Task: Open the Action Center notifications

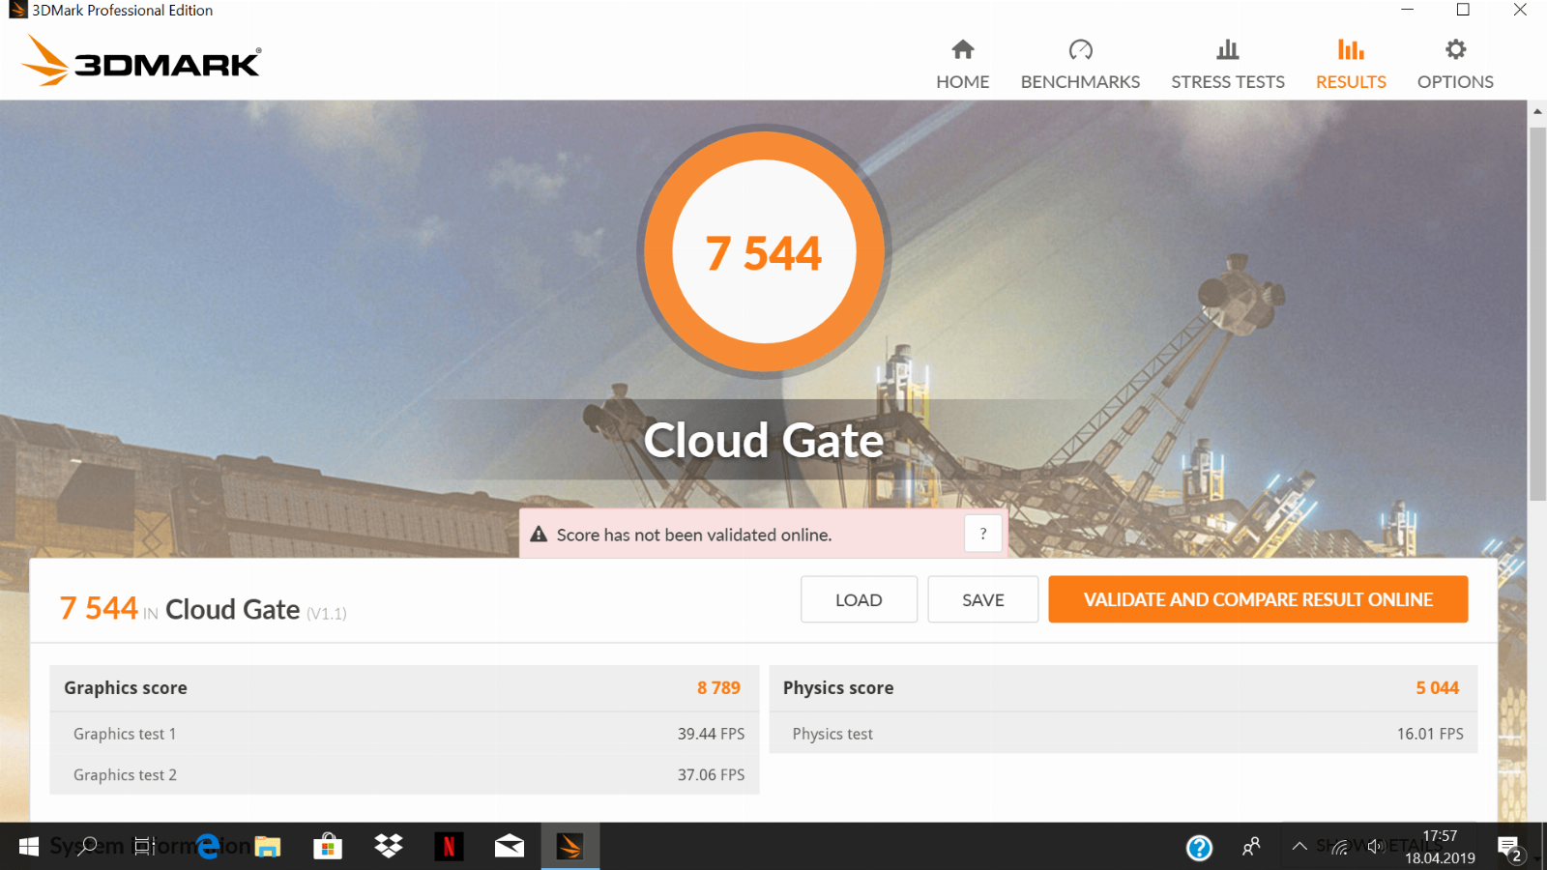Action: 1510,848
